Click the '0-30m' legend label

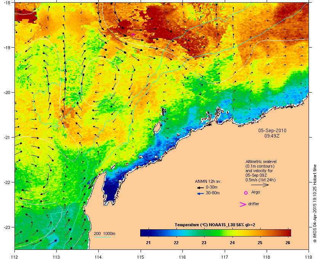211,187
